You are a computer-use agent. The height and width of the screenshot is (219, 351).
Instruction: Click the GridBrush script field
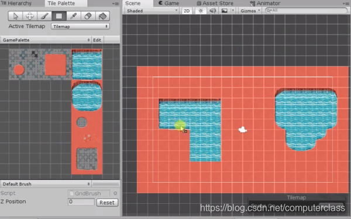tap(89, 193)
